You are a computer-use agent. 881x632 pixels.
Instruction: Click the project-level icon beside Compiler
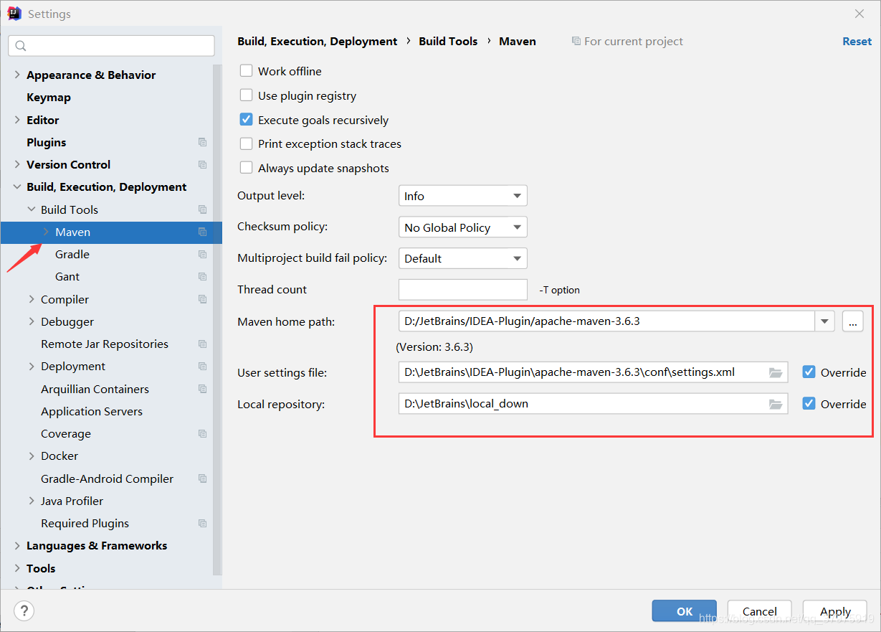pos(202,299)
